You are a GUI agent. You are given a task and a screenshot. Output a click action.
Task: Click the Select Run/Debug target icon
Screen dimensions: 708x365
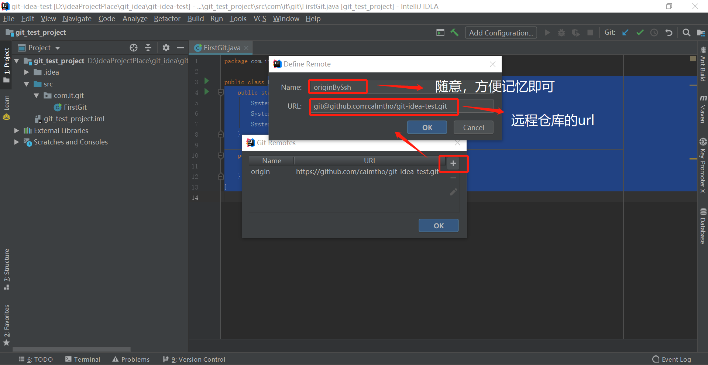[440, 33]
